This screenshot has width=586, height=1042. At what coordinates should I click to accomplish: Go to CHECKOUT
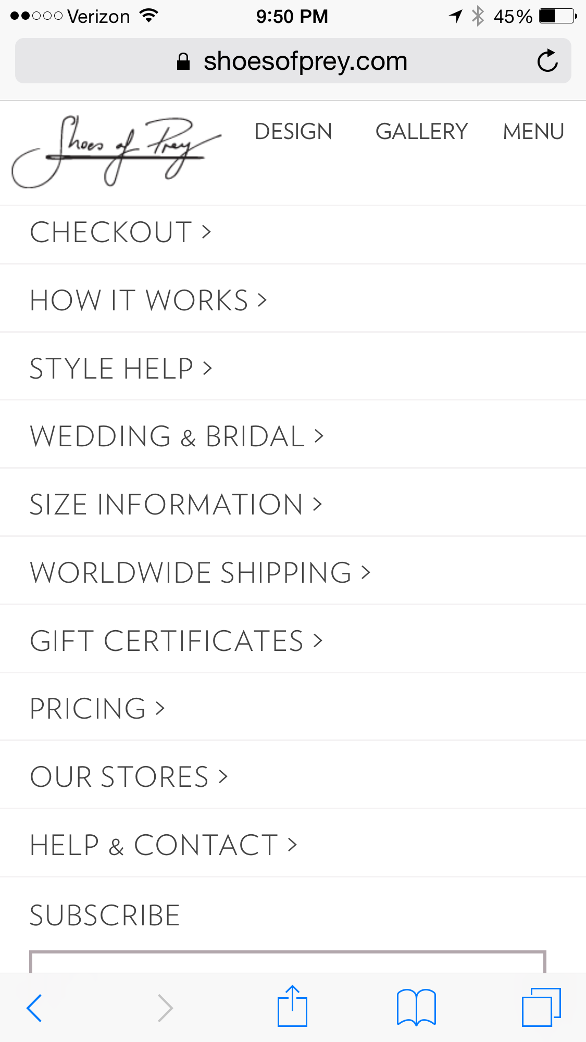click(120, 232)
